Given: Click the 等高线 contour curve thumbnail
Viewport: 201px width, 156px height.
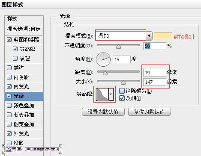Looking at the screenshot, I should tap(102, 94).
